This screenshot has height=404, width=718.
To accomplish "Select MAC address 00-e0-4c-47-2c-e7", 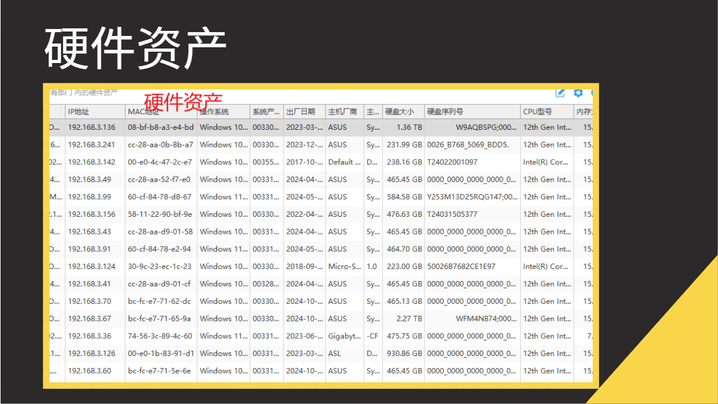I will pos(160,162).
